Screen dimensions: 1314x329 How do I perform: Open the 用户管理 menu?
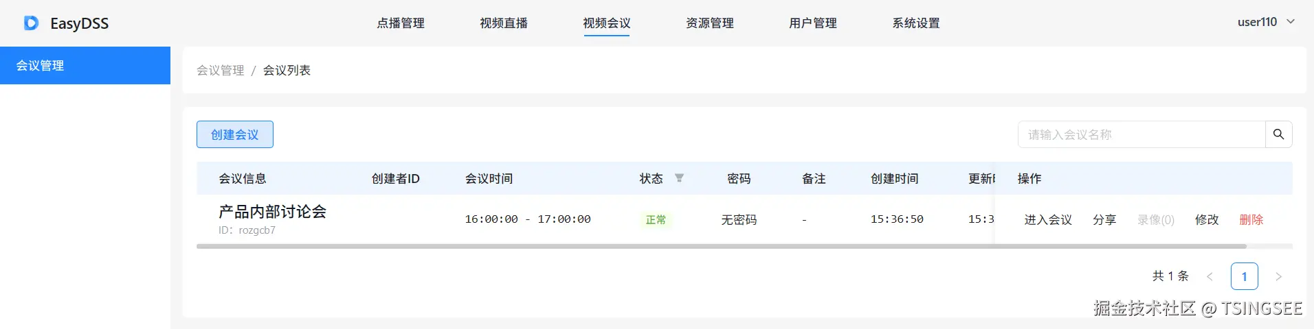coord(813,23)
